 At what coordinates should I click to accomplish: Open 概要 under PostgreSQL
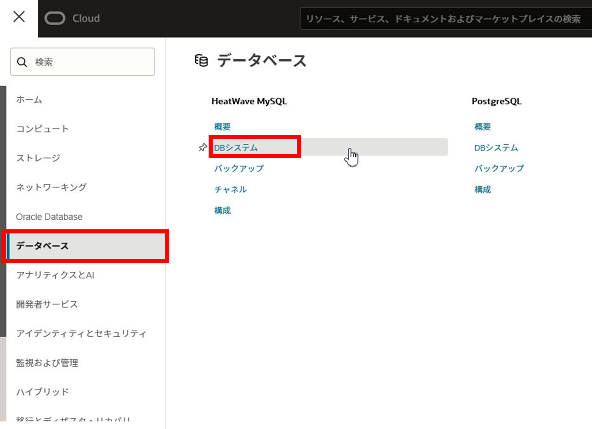[482, 126]
